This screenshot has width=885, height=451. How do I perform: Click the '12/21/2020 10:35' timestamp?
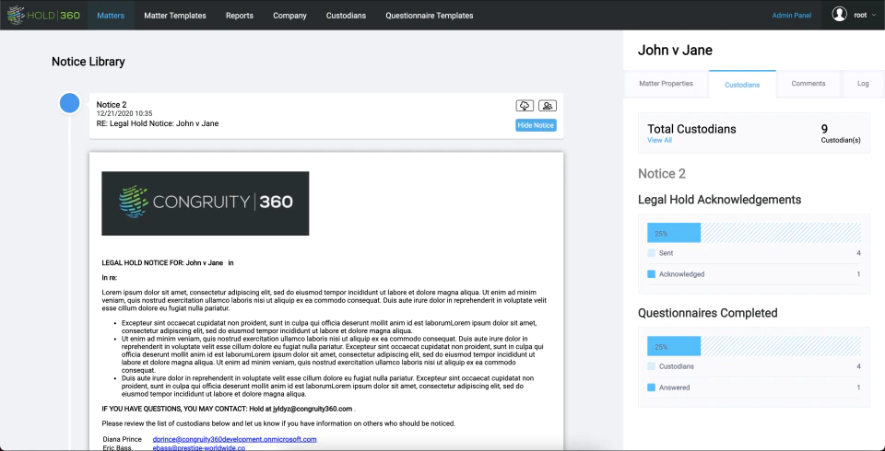124,113
